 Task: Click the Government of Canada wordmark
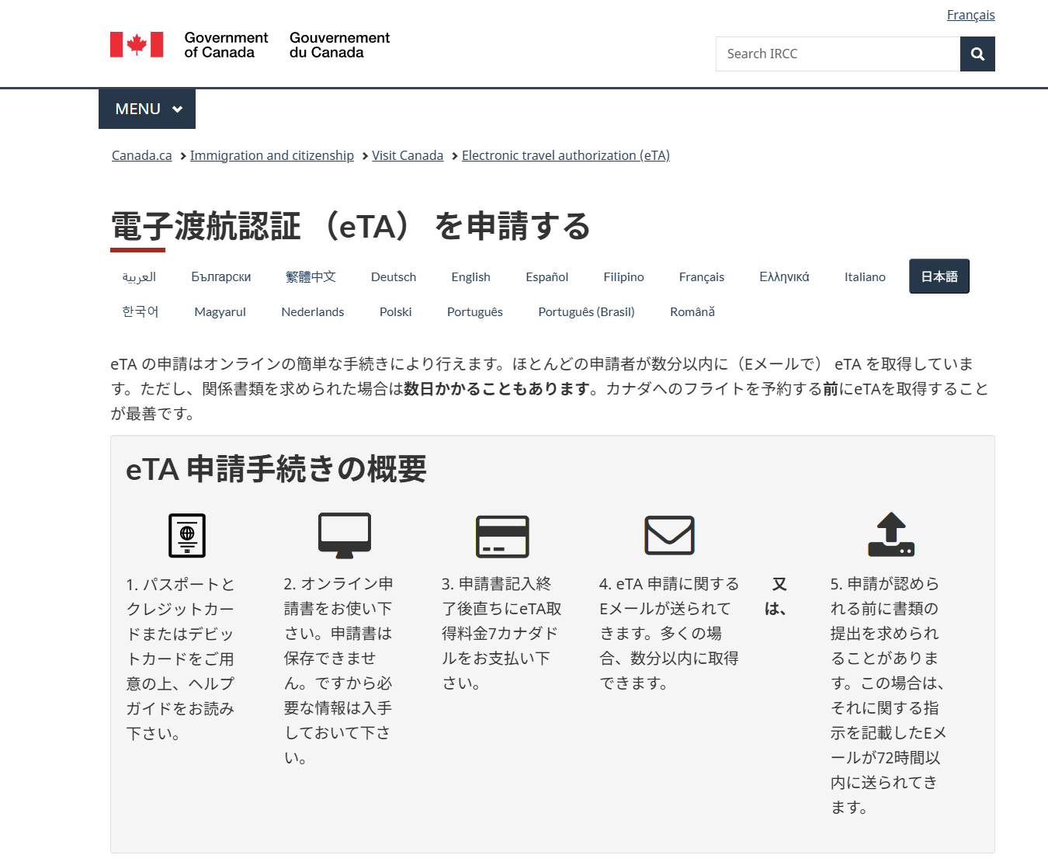[287, 45]
